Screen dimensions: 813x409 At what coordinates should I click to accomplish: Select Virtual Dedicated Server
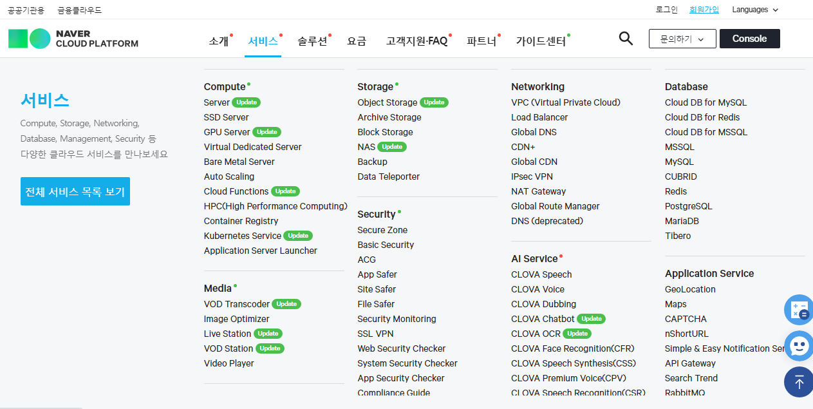[253, 147]
